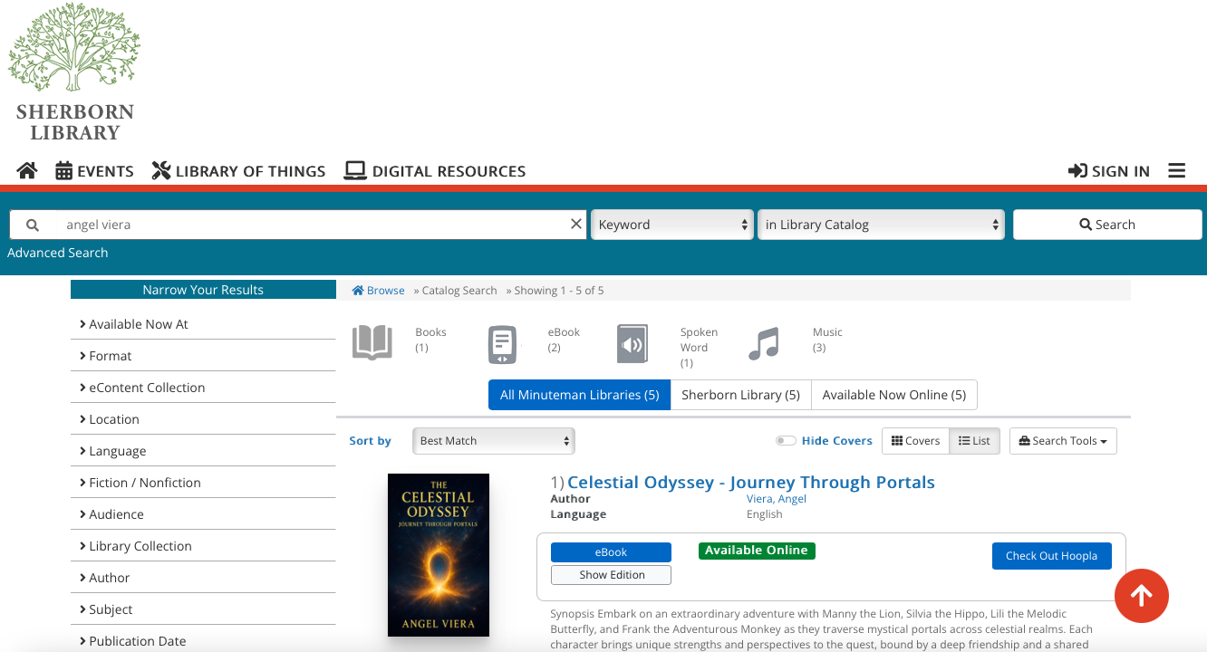Click into the catalog search input field
Viewport: 1207px width, 652px height.
tap(308, 225)
